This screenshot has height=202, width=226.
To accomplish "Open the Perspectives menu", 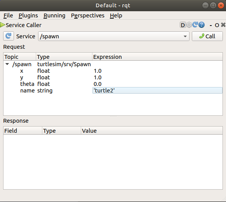I will (x=88, y=15).
